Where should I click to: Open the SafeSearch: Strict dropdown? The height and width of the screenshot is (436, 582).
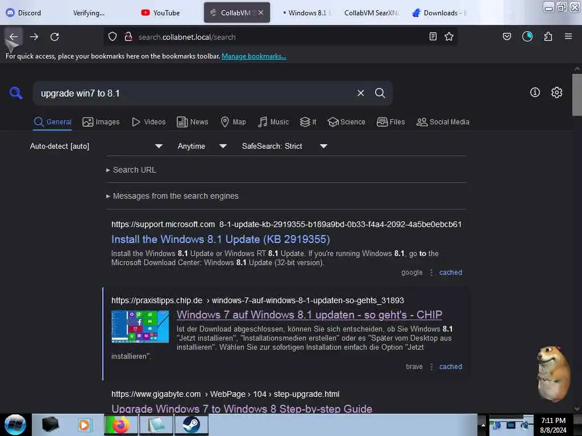[x=284, y=146]
